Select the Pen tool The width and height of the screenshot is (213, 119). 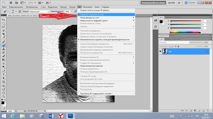(x=4, y=71)
